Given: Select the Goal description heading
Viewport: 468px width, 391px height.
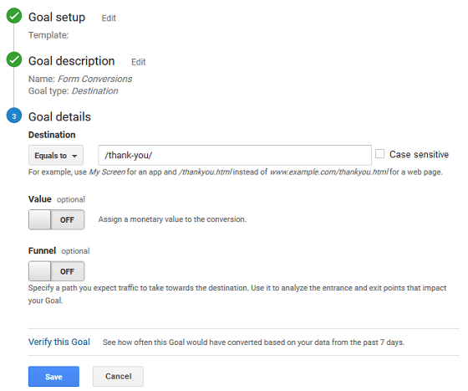Looking at the screenshot, I should 71,61.
